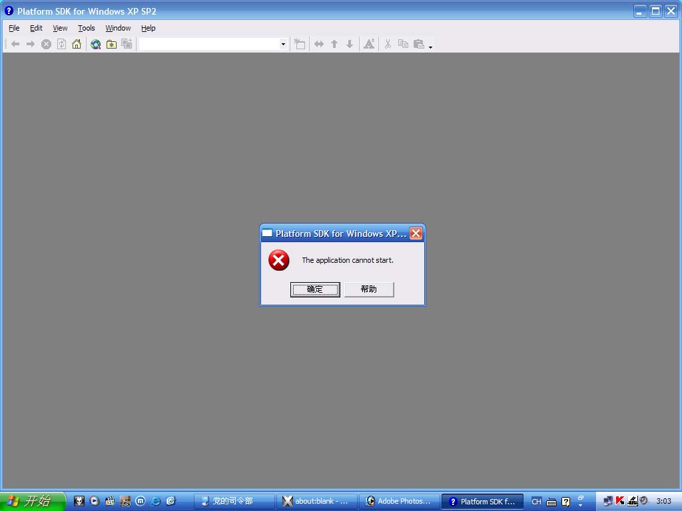Click Kaspersky tray icon
This screenshot has width=682, height=511.
620,500
